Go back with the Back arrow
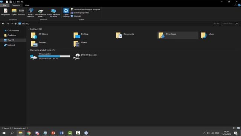Screen dimensions: 241x136 pyautogui.click(x=3, y=23)
